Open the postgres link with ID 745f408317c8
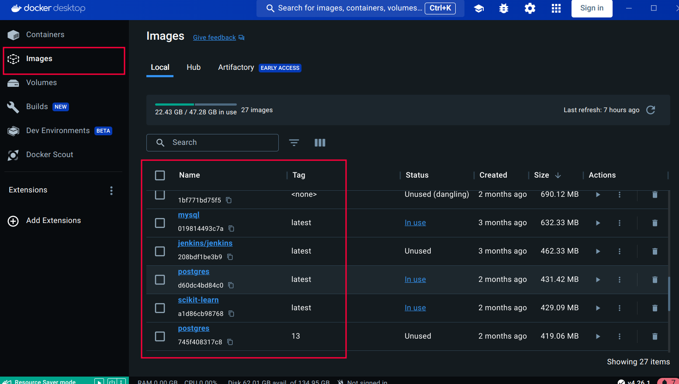 (x=194, y=328)
